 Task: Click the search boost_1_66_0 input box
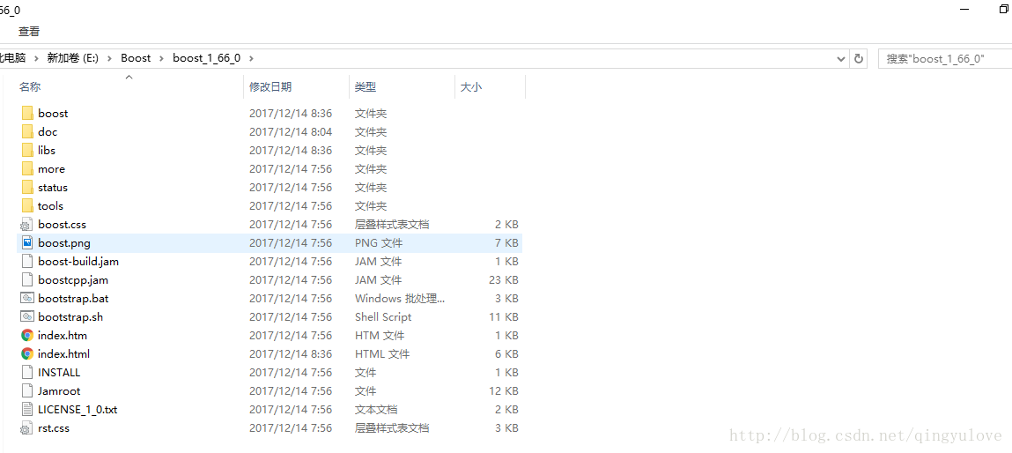pos(944,58)
